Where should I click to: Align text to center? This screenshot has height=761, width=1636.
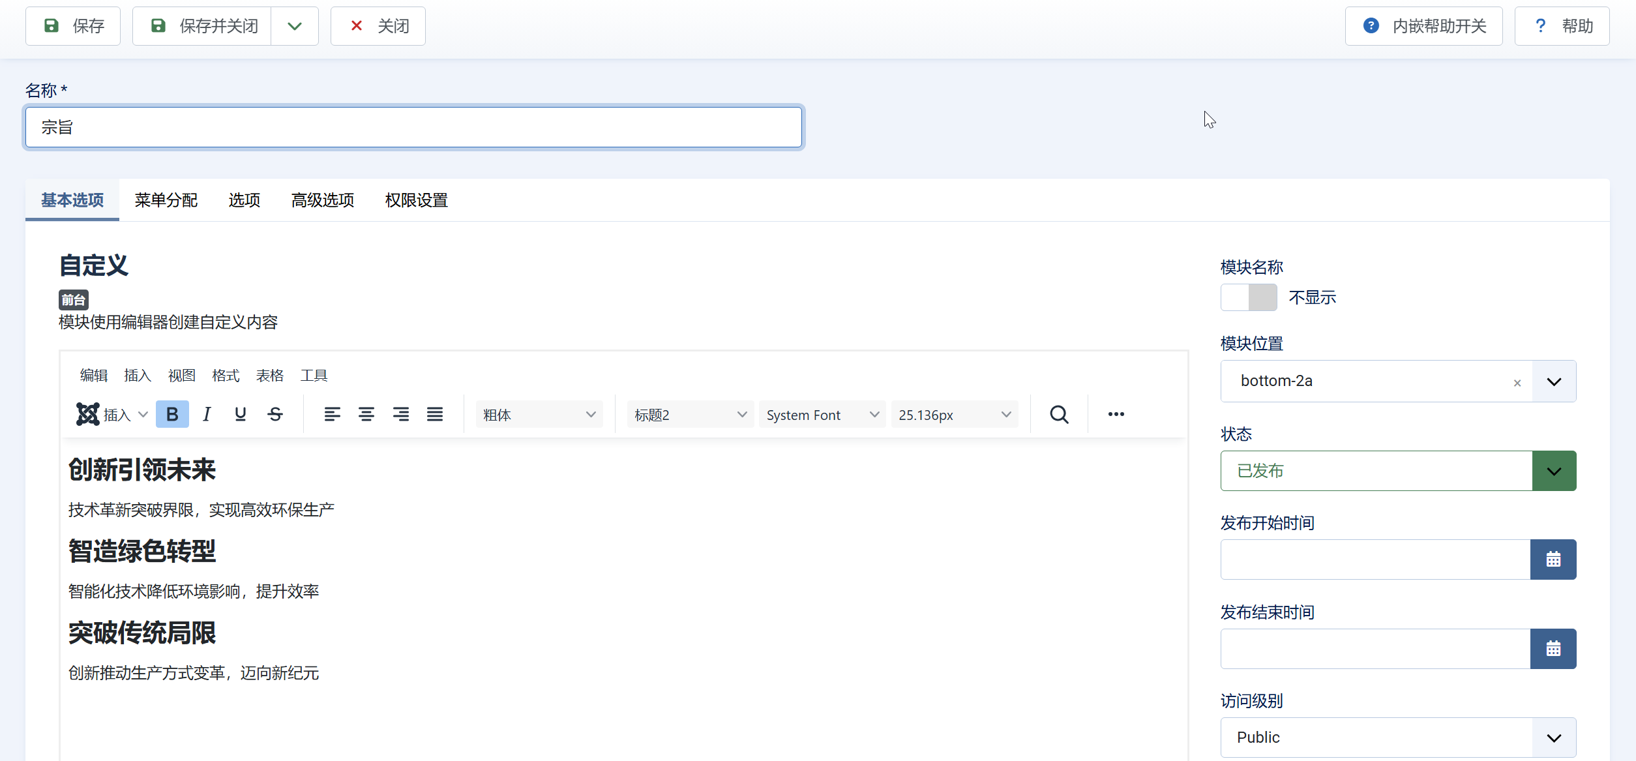pos(366,414)
